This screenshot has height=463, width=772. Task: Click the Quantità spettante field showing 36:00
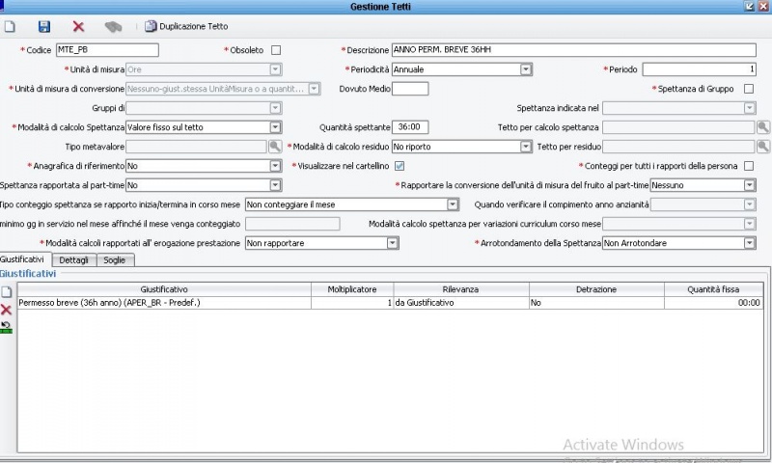410,127
